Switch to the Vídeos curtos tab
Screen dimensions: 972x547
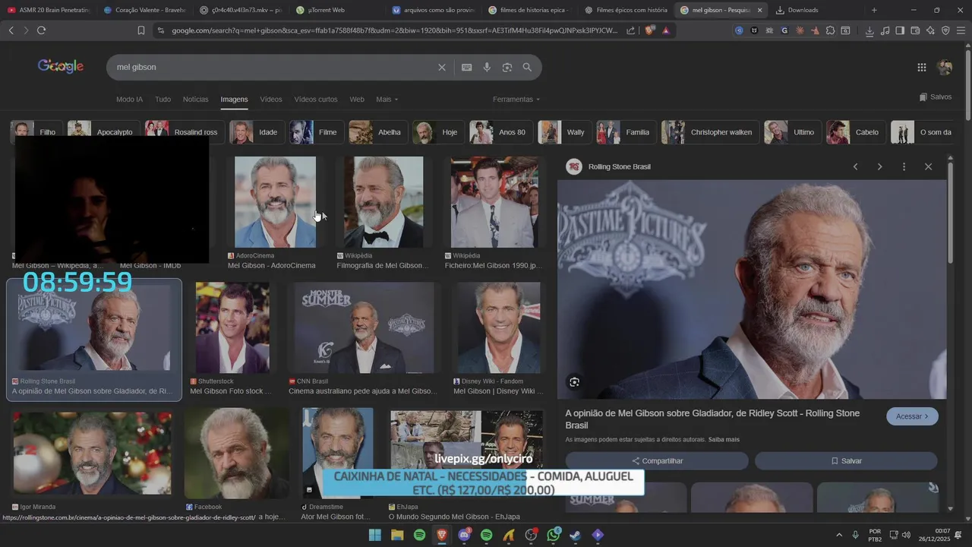tap(315, 100)
